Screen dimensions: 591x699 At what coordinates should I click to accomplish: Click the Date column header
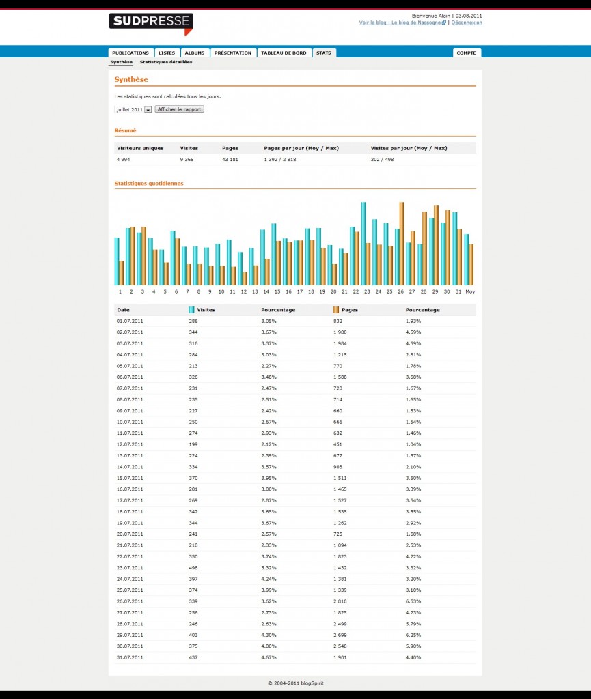click(123, 310)
